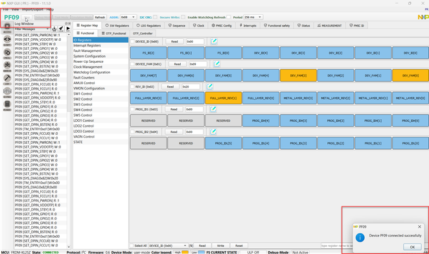Open the bottom DEVICE_ID register dropdown
This screenshot has height=254, width=429.
click(x=168, y=246)
